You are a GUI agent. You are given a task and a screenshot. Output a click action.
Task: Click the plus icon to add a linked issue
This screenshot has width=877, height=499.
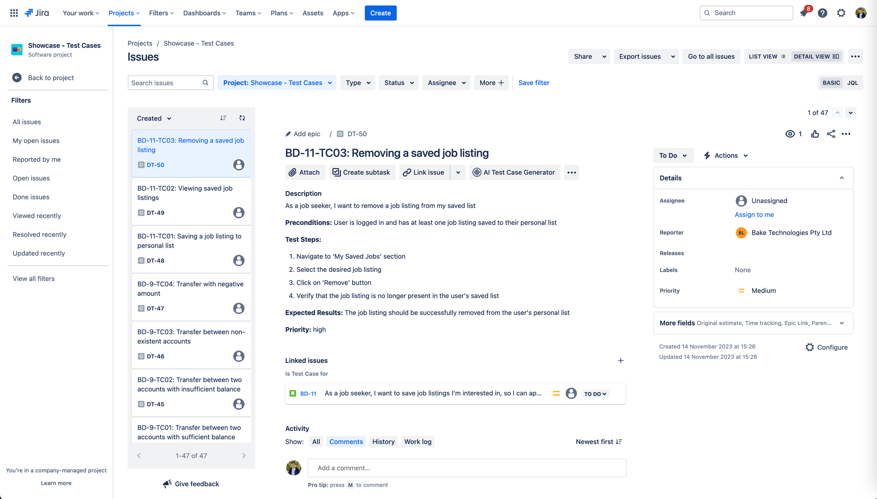click(x=620, y=360)
